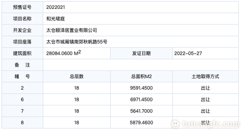Select the 建筑面积 label cell

(22, 53)
